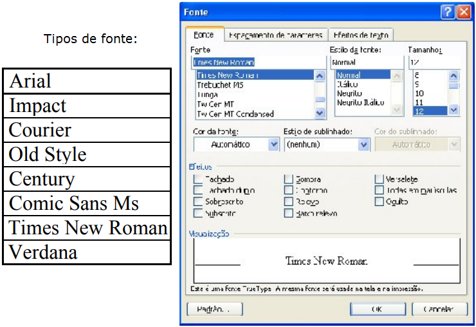Open the Efeitos de texto tab
Screen dimensions: 476x327
pyautogui.click(x=360, y=35)
